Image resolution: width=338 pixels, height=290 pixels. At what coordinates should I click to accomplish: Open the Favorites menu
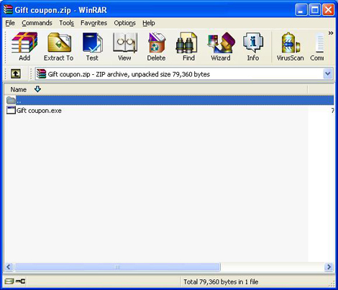coord(93,23)
